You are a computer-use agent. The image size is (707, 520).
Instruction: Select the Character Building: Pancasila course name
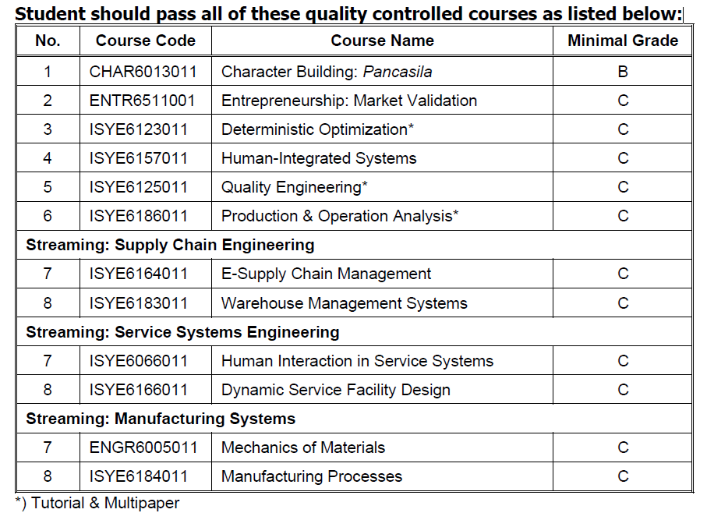click(327, 71)
